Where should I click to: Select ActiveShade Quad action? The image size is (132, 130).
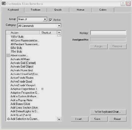(21, 82)
